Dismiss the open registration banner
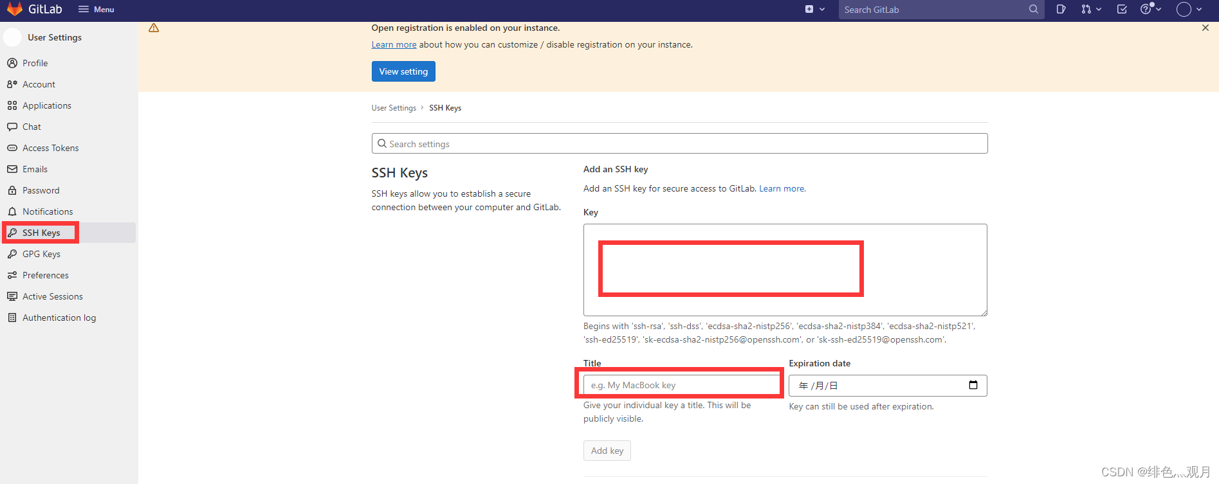Screen dimensions: 1219x484 click(1205, 28)
